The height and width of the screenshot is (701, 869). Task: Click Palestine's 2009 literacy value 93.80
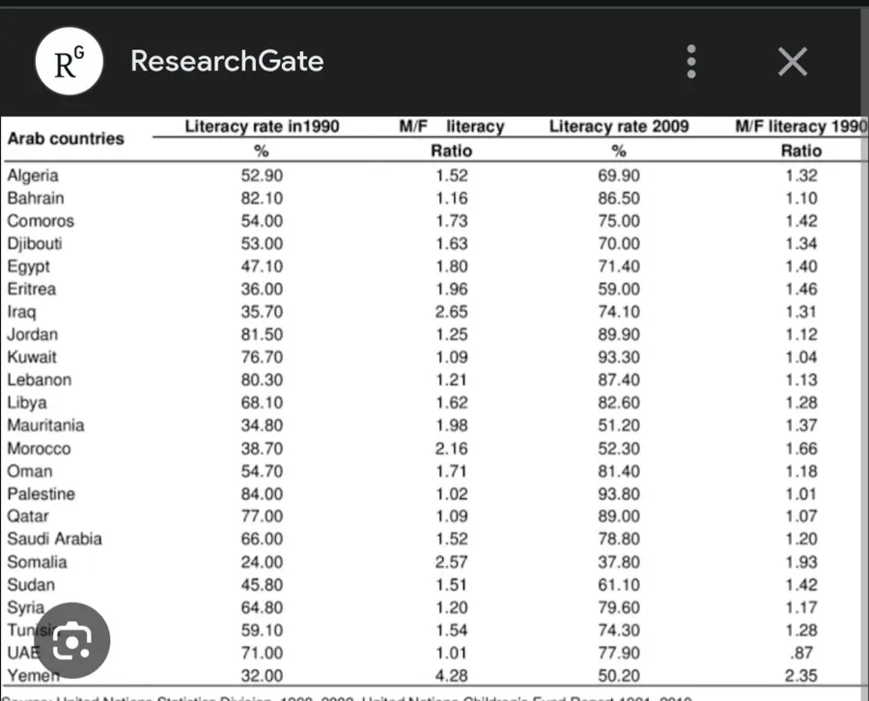click(619, 493)
